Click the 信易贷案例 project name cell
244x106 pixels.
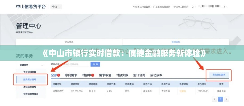pos(58,91)
